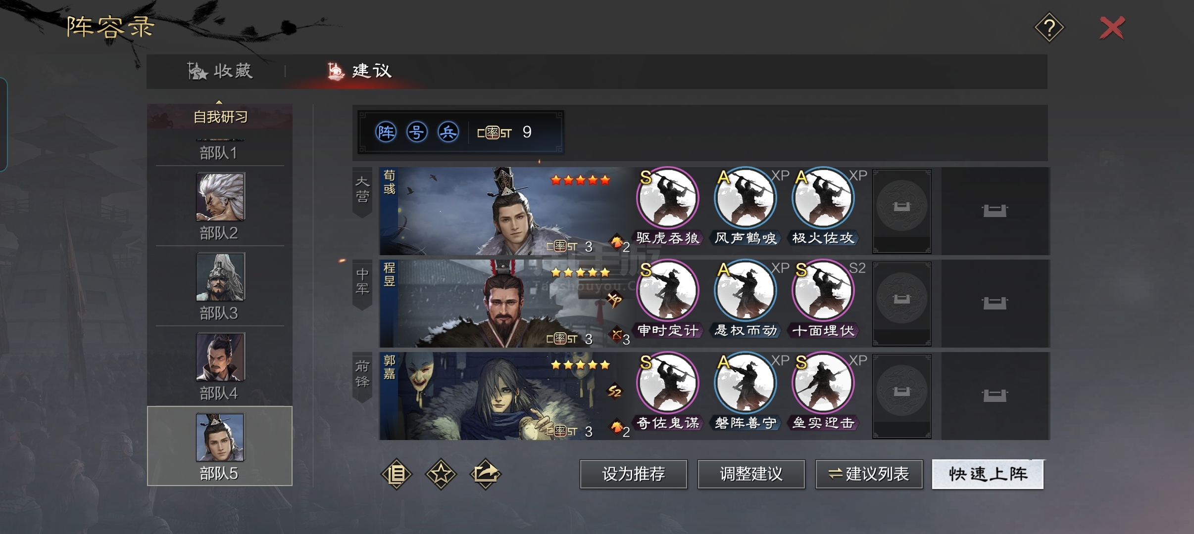Tap the 号 circle icon
Viewport: 1194px width, 534px height.
(417, 132)
